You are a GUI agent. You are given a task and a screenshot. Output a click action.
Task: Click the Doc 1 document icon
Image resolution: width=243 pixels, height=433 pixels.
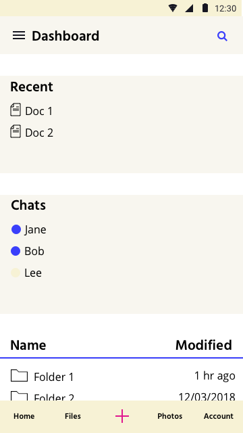pos(16,110)
